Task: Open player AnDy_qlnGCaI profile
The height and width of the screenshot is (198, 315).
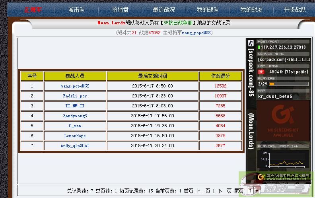Action: 75,146
